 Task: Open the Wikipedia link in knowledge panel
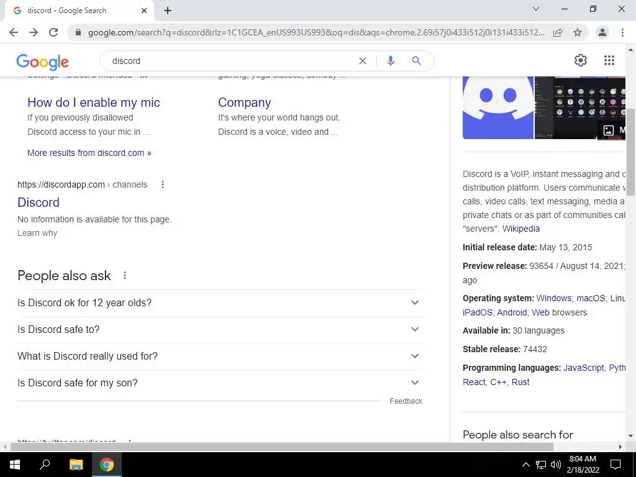point(521,229)
